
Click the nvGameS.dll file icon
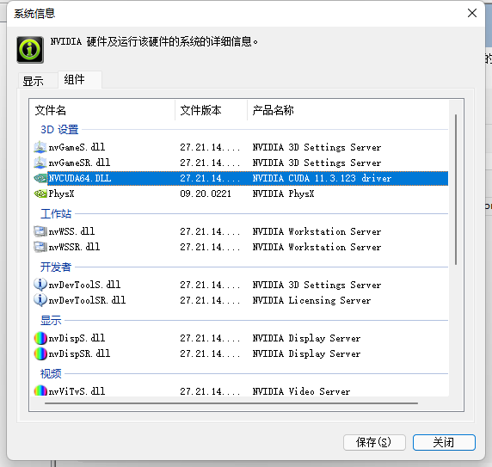point(40,147)
